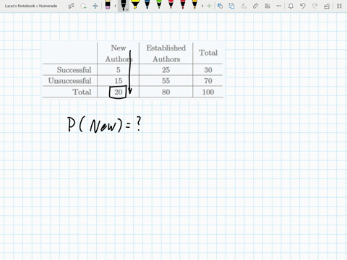
Task: Undo the last ink stroke
Action: tap(303, 6)
